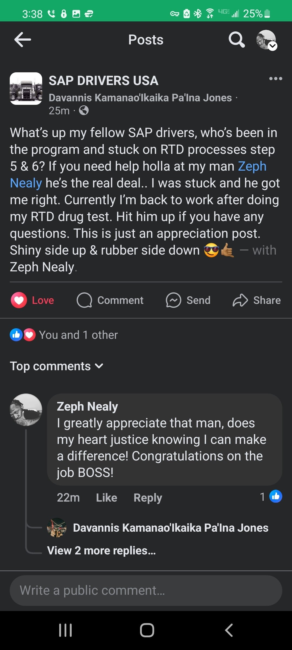The height and width of the screenshot is (650, 292).
Task: Open SAP DRIVERS USA group avatar
Action: (x=26, y=89)
